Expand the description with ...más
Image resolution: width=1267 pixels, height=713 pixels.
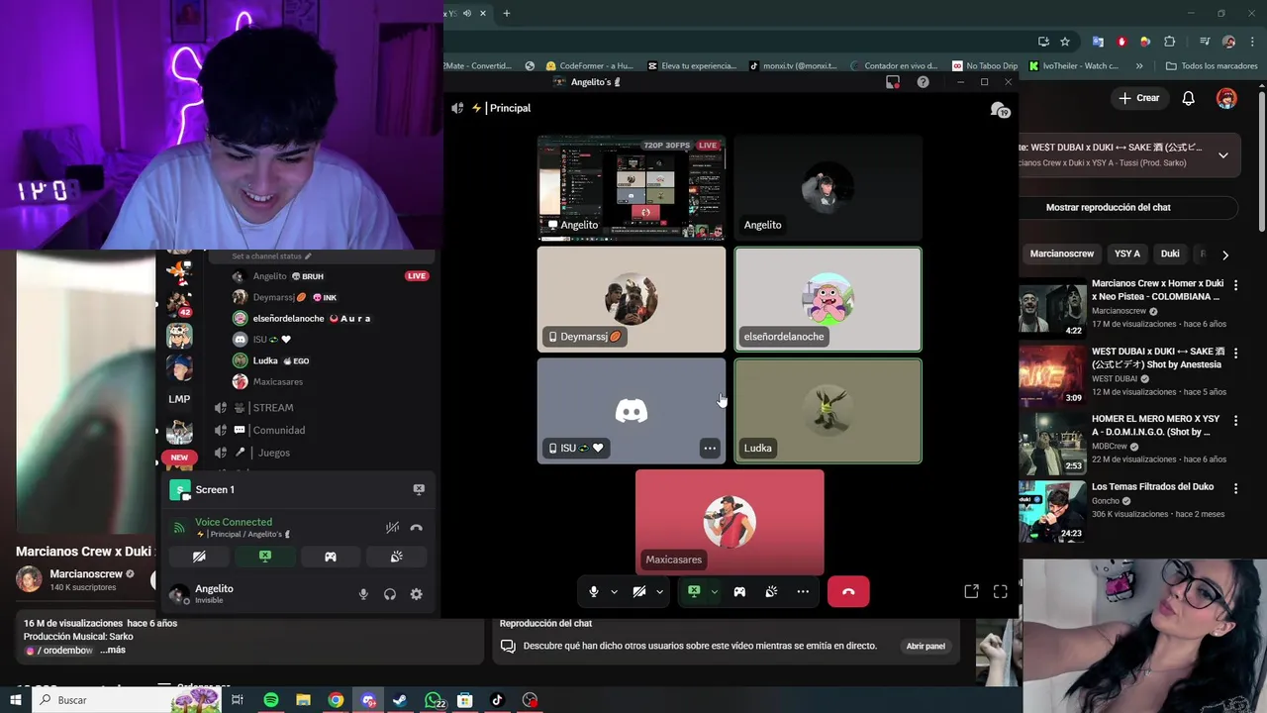point(112,651)
